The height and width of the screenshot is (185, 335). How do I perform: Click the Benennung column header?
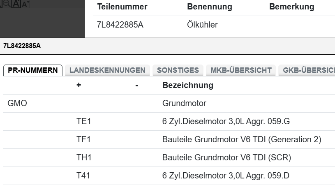pyautogui.click(x=209, y=7)
